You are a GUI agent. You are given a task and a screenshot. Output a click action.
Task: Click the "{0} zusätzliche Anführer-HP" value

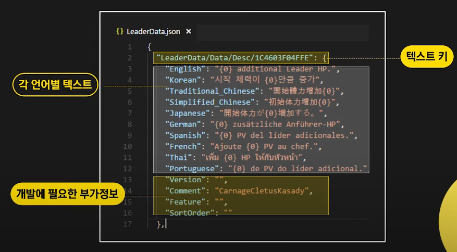pos(275,124)
